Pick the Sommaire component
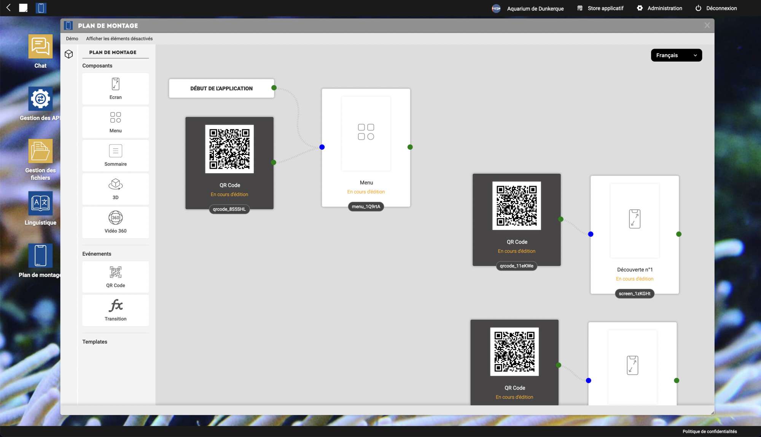The image size is (761, 437). coord(115,155)
